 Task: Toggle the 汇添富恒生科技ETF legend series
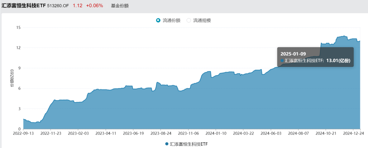click(187, 144)
